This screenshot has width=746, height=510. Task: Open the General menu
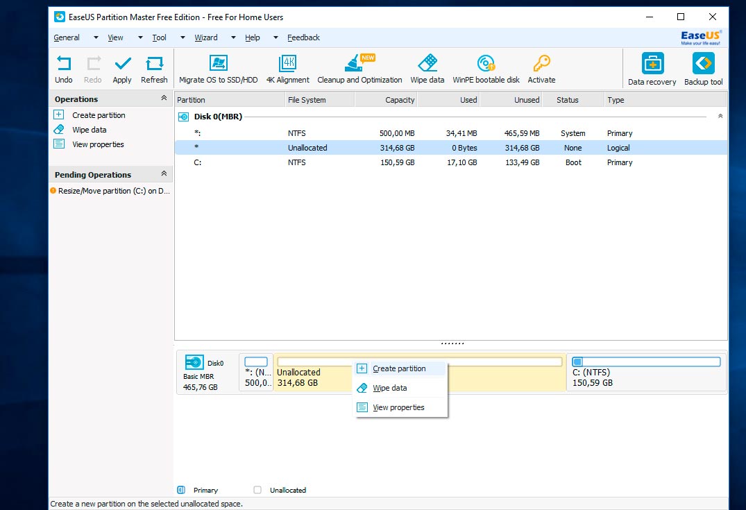(67, 37)
